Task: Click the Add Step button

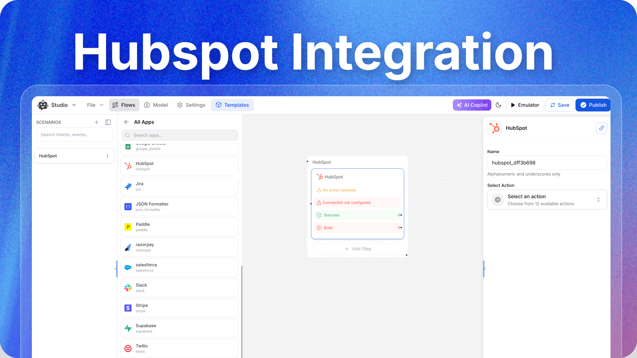Action: tap(358, 249)
